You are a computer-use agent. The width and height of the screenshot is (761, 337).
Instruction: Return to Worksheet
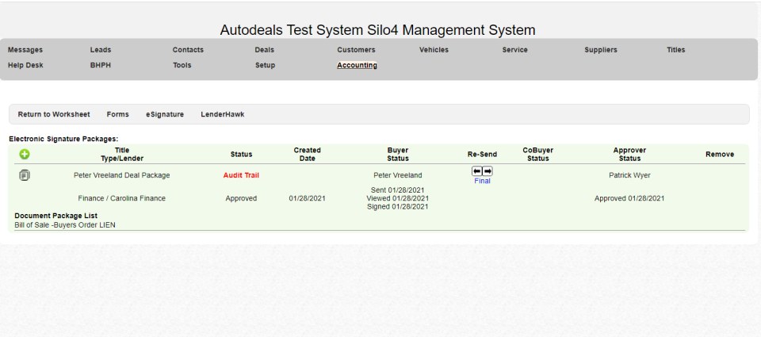(54, 114)
